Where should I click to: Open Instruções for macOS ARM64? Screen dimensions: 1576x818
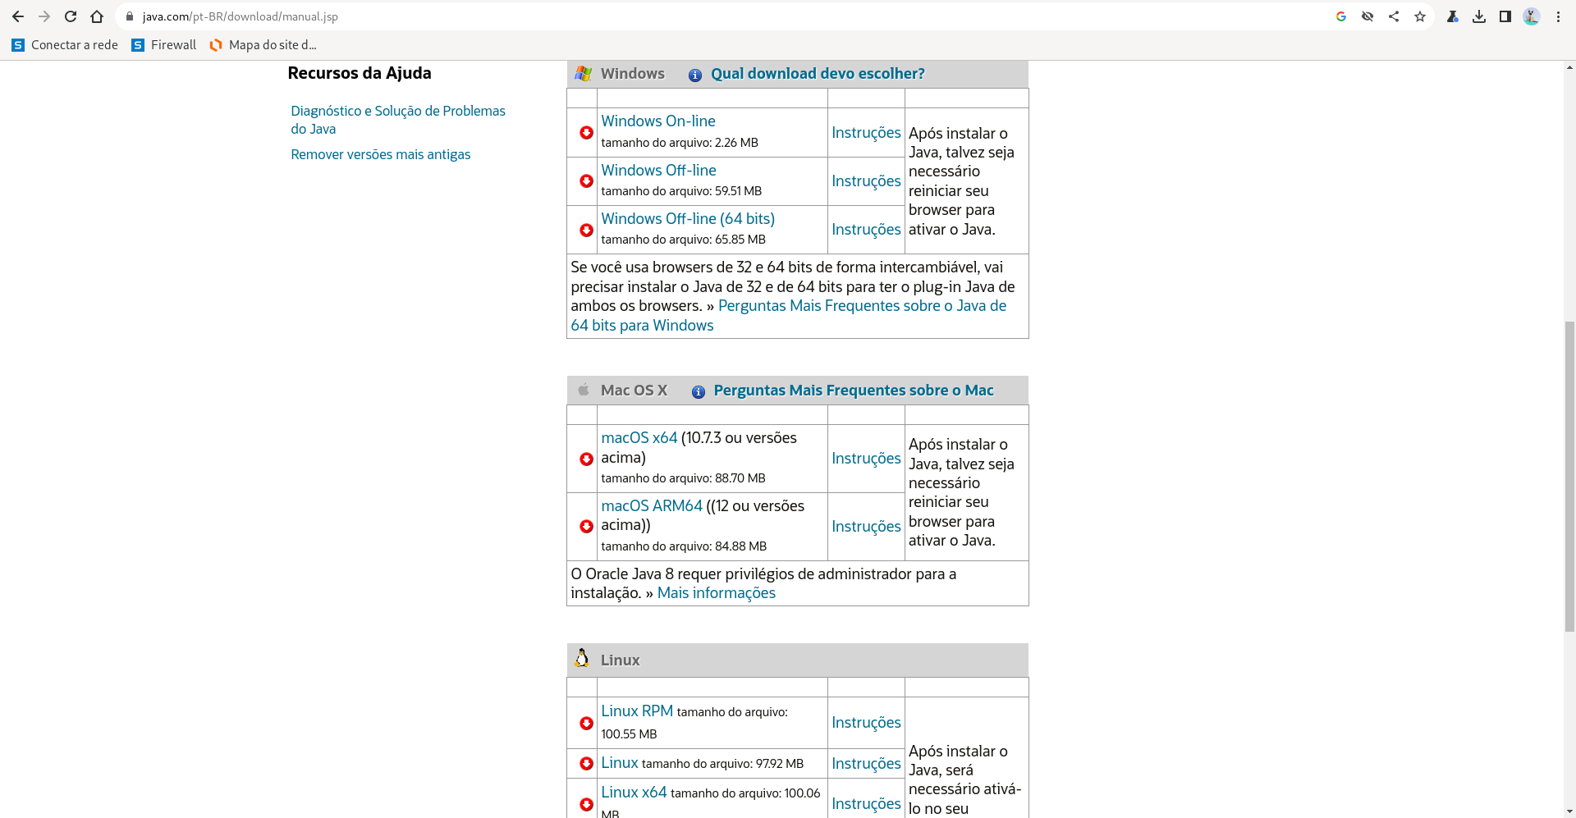pyautogui.click(x=866, y=527)
